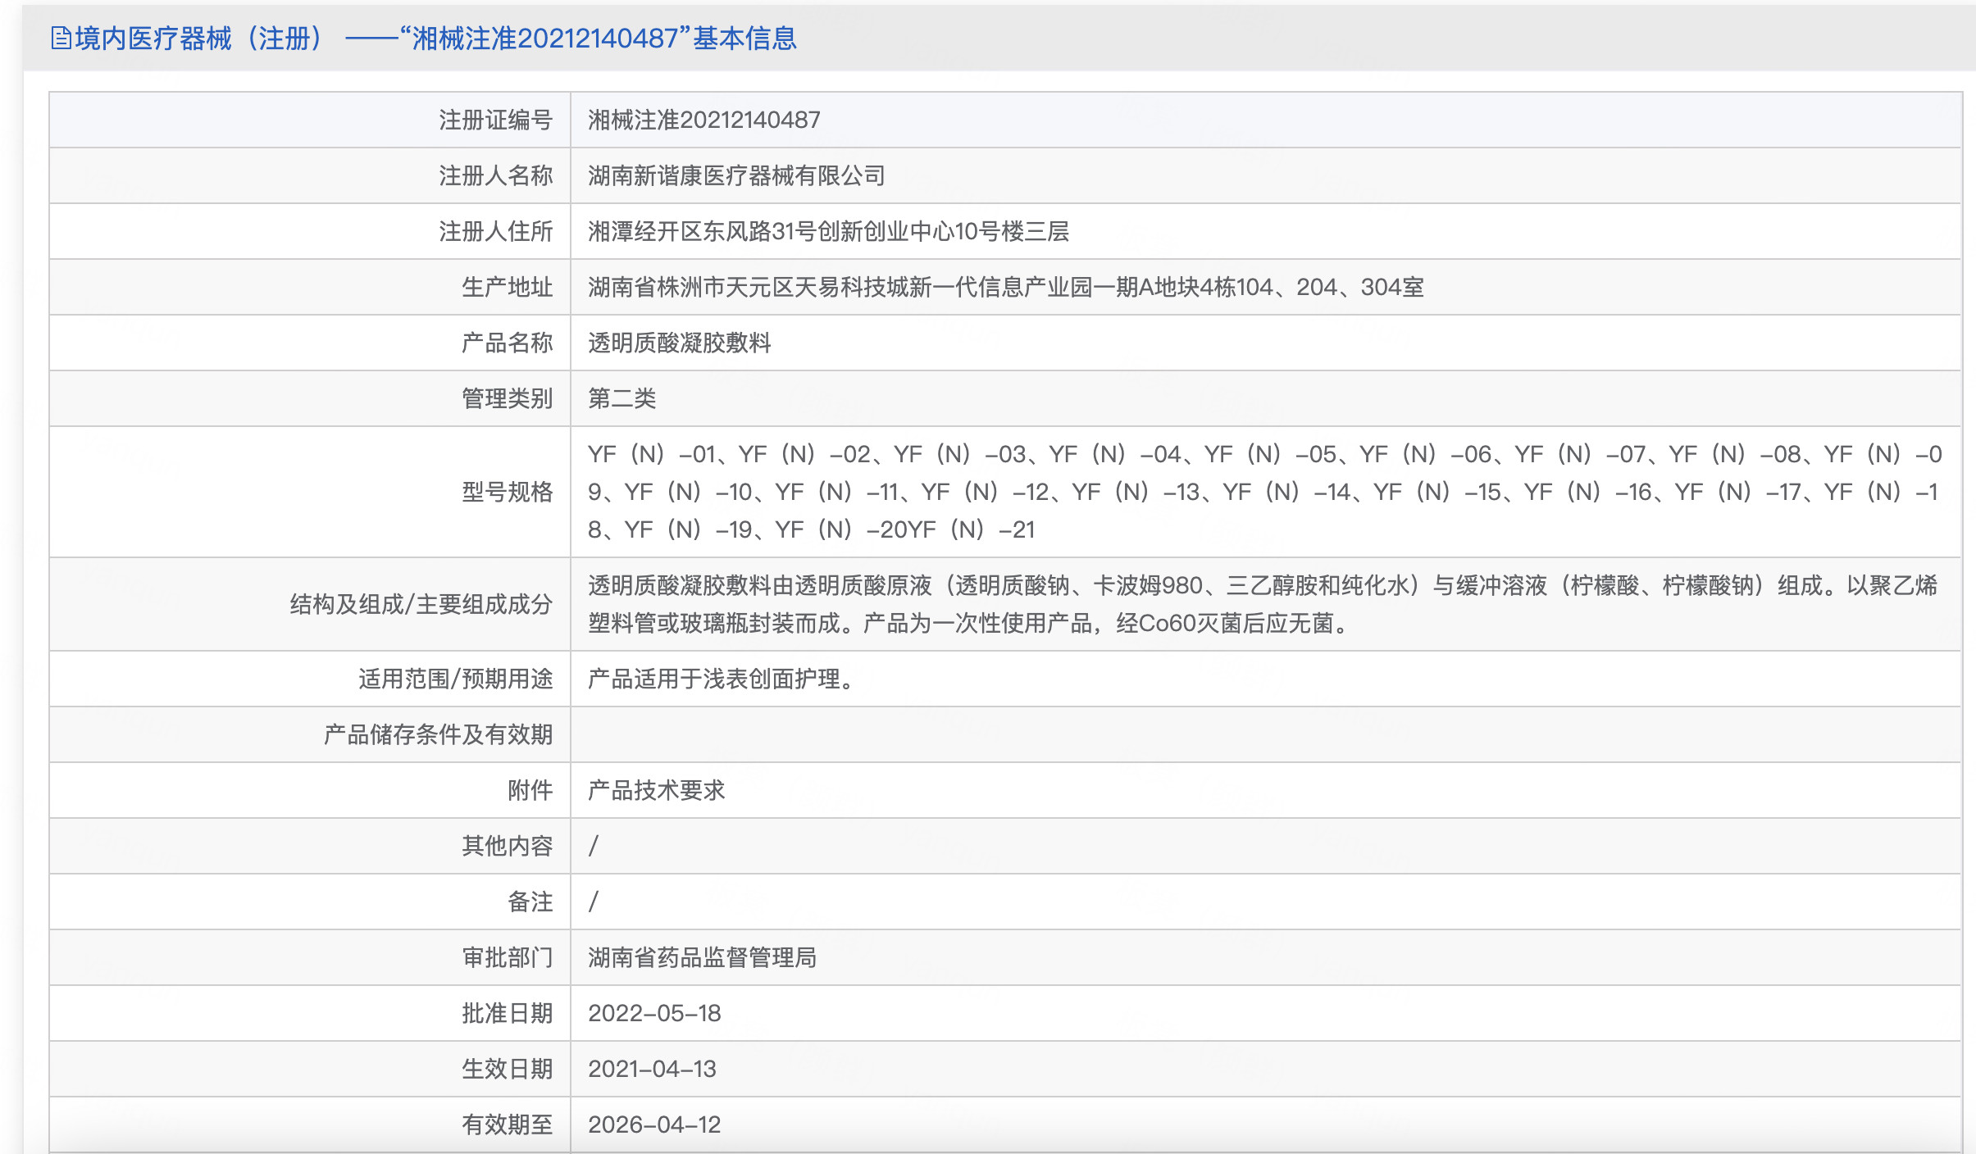Click the 审批部门 label
This screenshot has height=1154, width=1976.
tap(507, 957)
